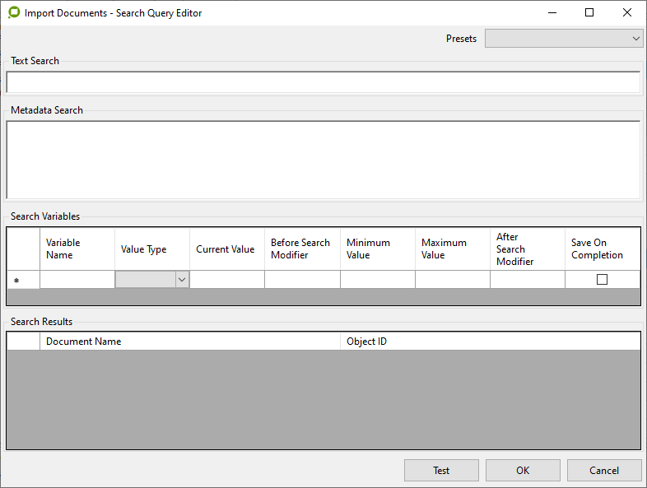Image resolution: width=647 pixels, height=488 pixels.
Task: Click the Variable Name column header
Action: click(x=77, y=249)
